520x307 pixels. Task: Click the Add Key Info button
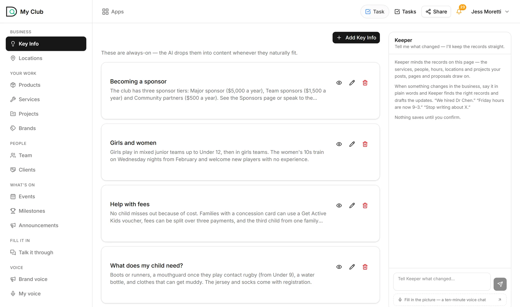(x=356, y=38)
